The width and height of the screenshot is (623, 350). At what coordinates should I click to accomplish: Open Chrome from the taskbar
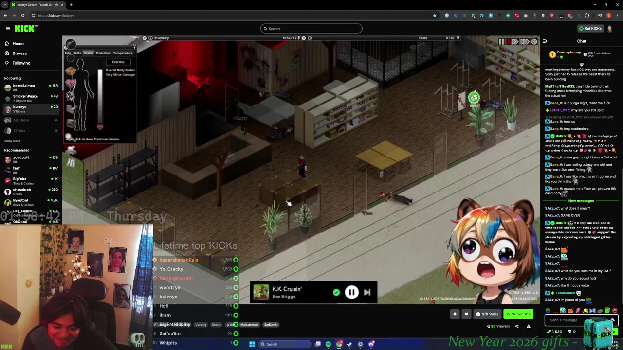pyautogui.click(x=339, y=344)
